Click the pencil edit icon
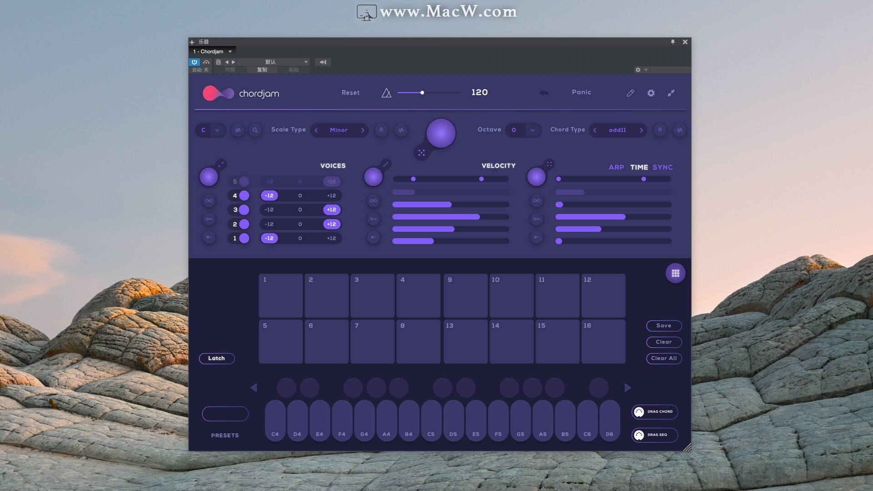This screenshot has width=873, height=491. click(630, 93)
